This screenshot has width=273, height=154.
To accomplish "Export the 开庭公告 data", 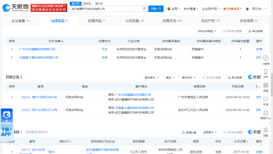I will tap(235, 78).
